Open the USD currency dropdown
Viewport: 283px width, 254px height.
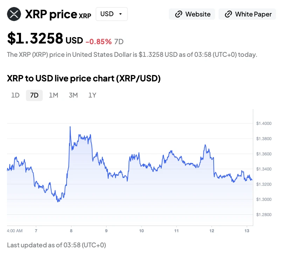[x=111, y=14]
